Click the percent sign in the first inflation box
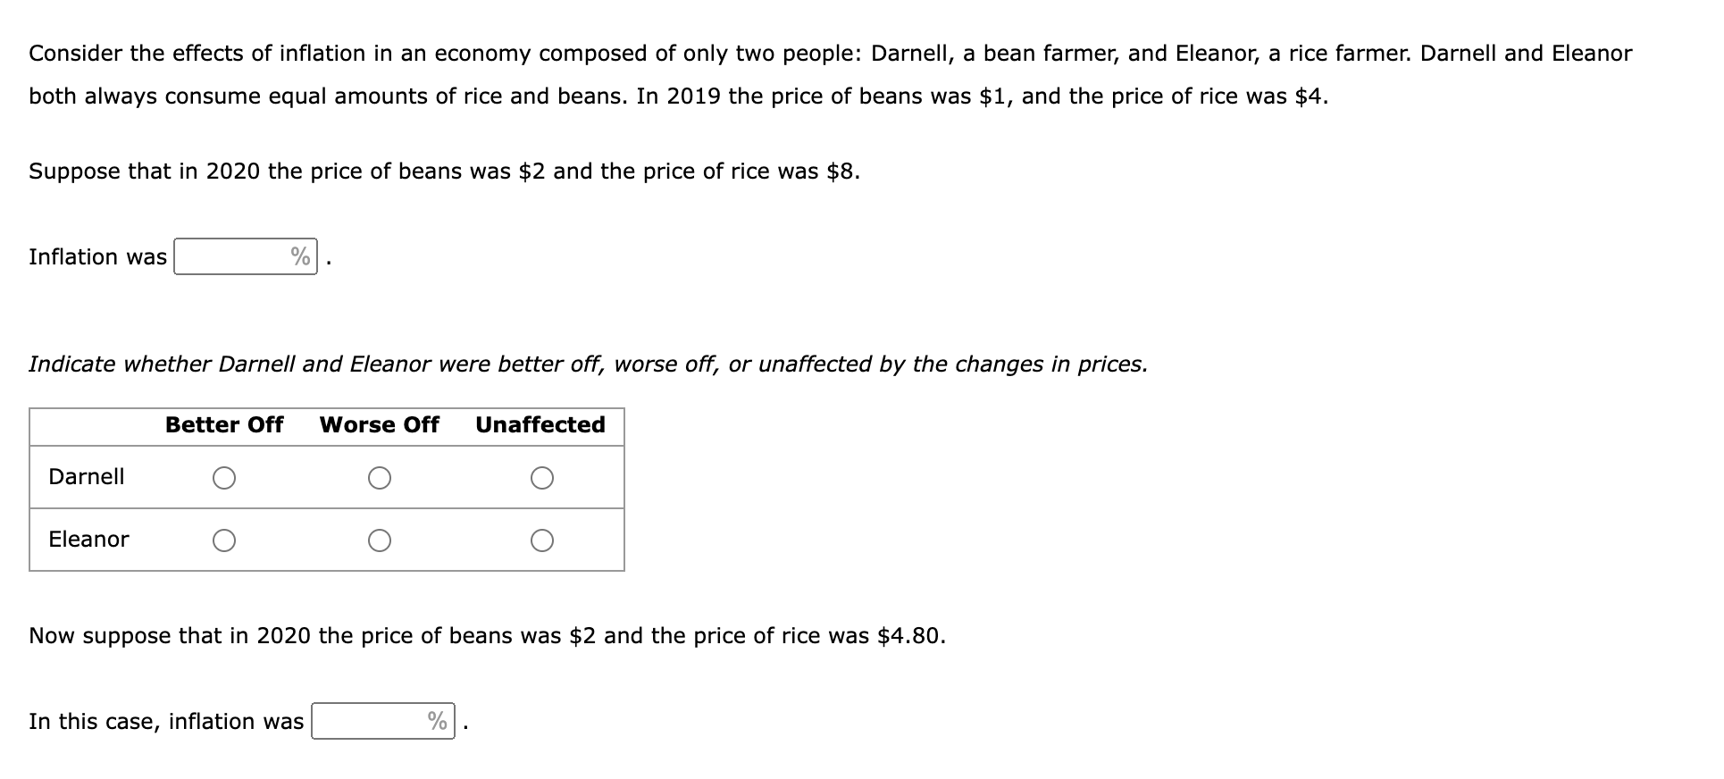Viewport: 1724px width, 779px height. (x=301, y=256)
